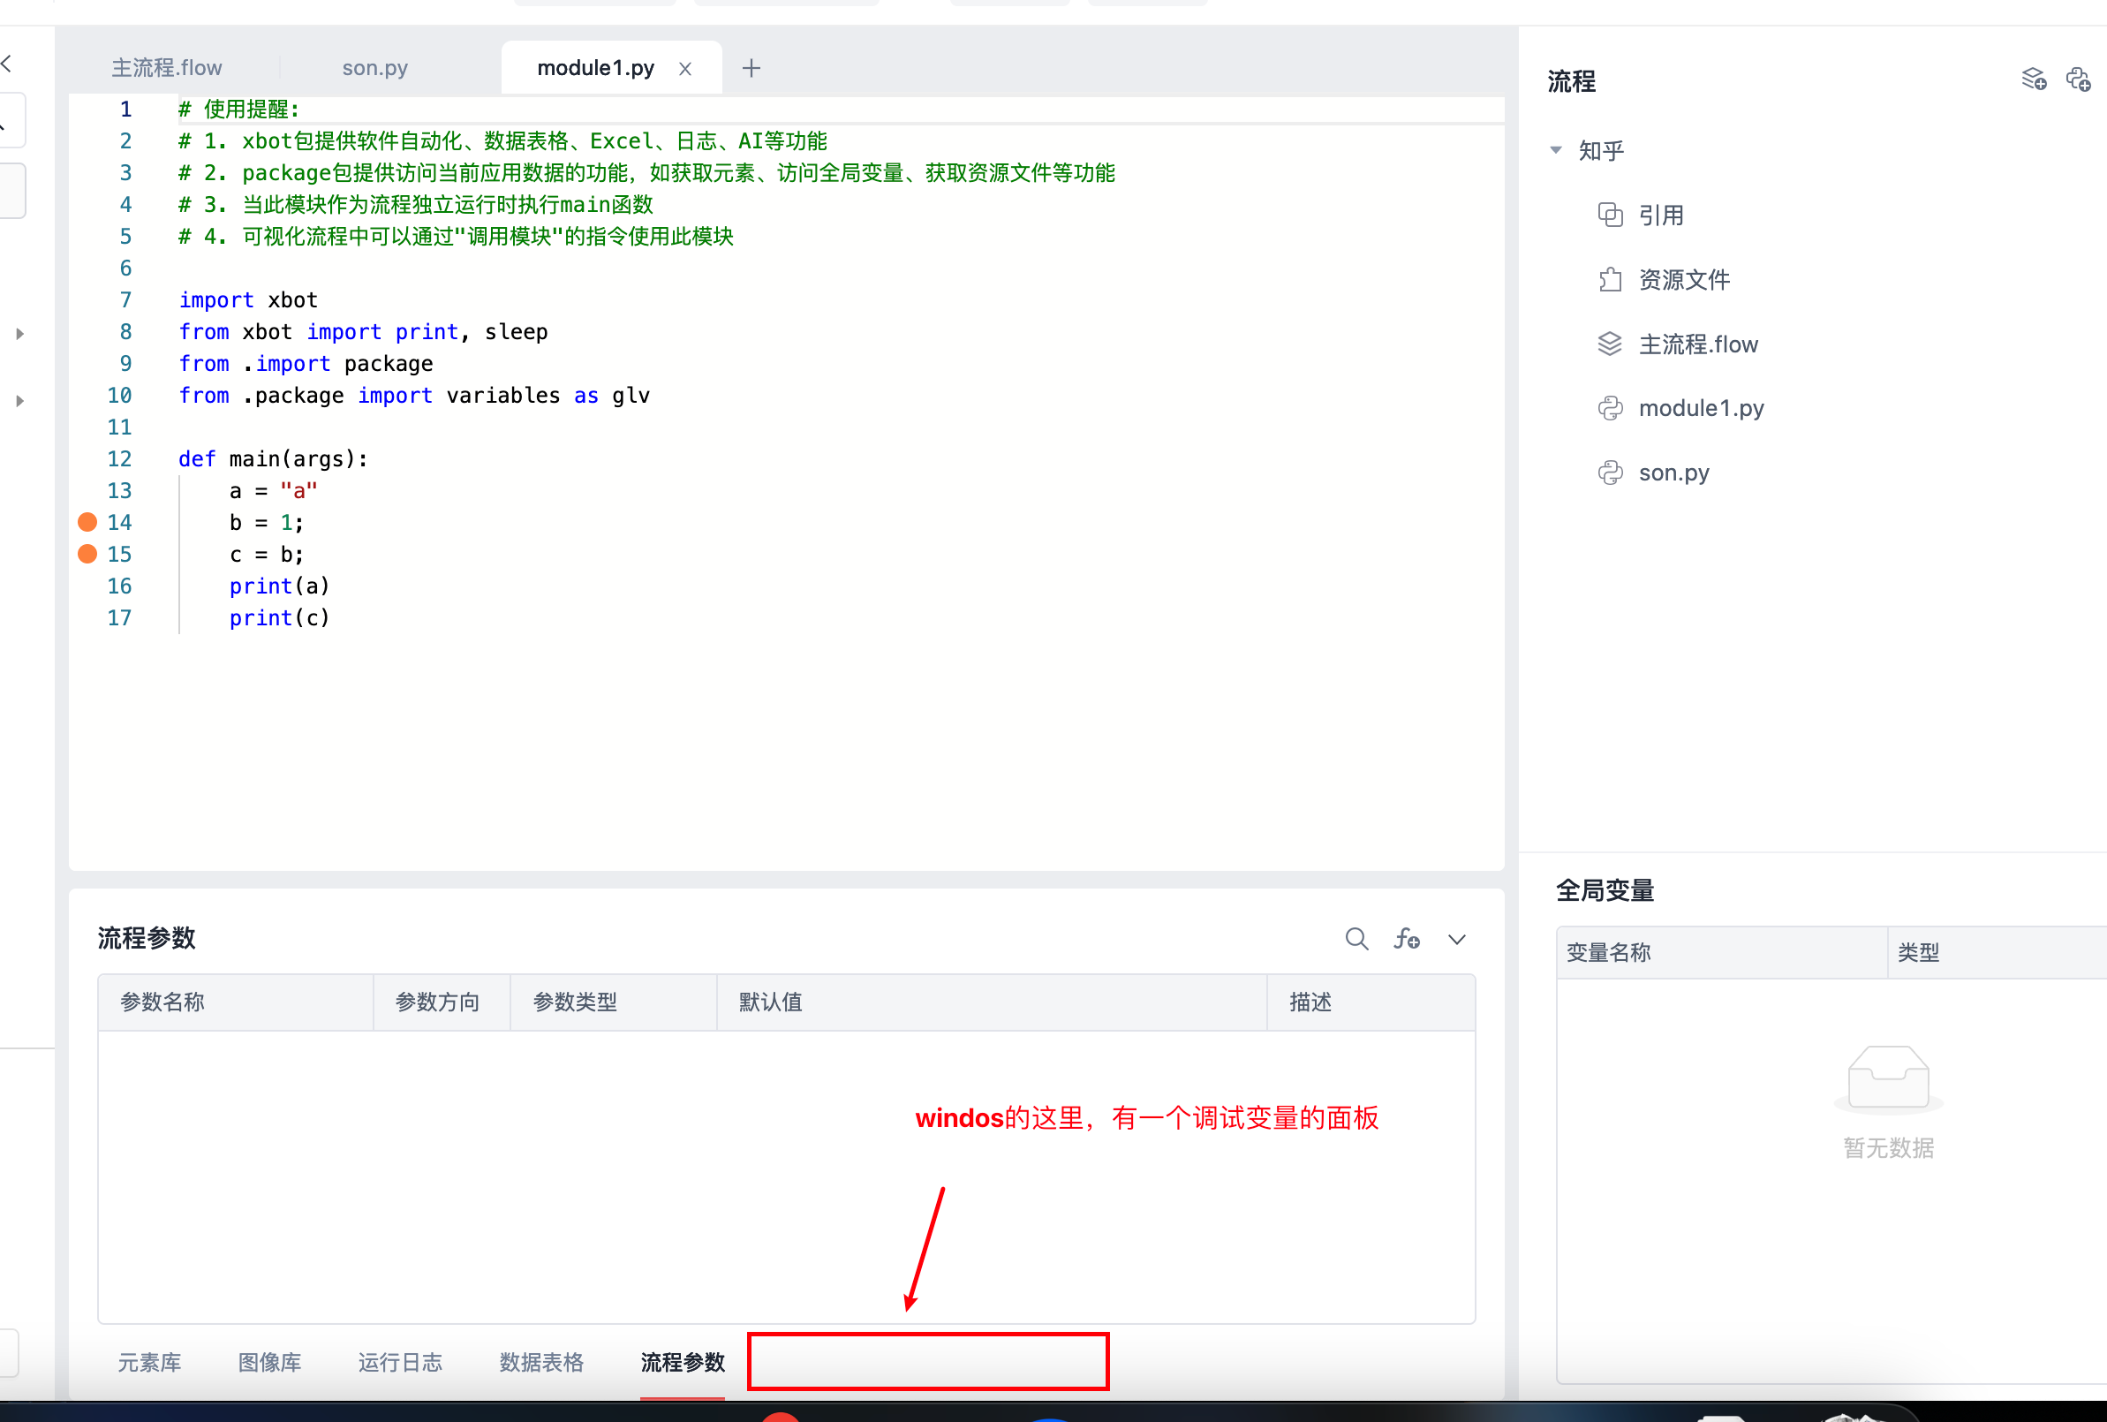Add a new tab with plus button
Screen dimensions: 2107x1422
(751, 68)
